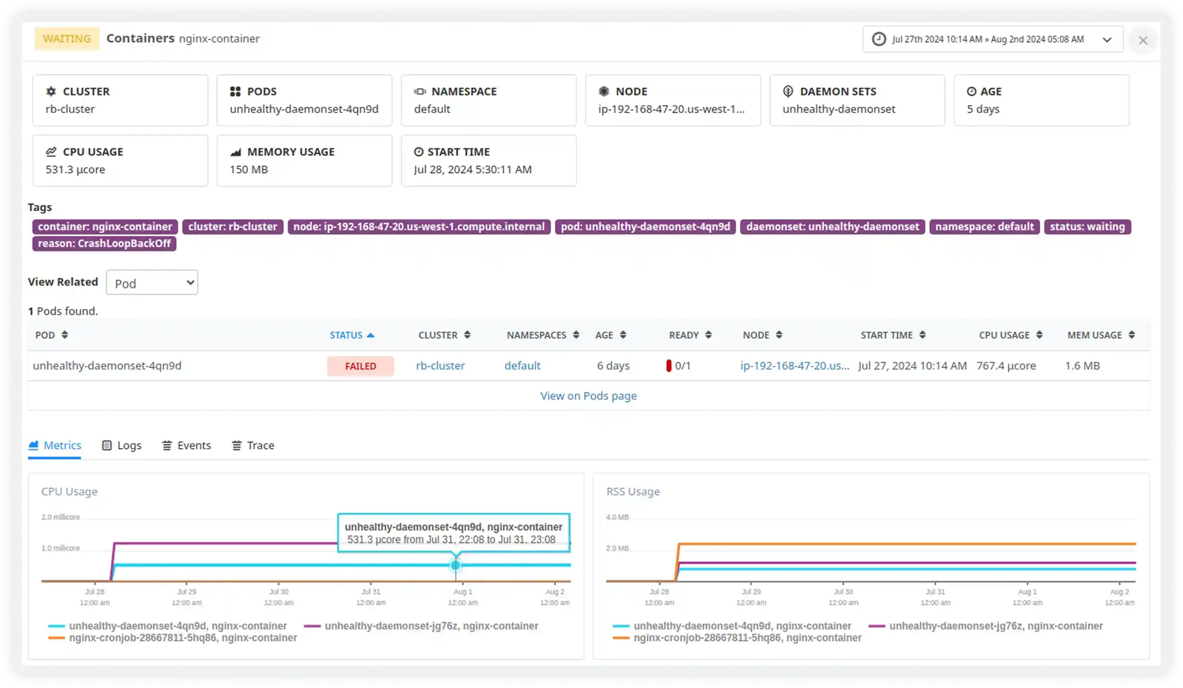1183x688 pixels.
Task: Click the Node hexagon icon
Action: tap(605, 91)
